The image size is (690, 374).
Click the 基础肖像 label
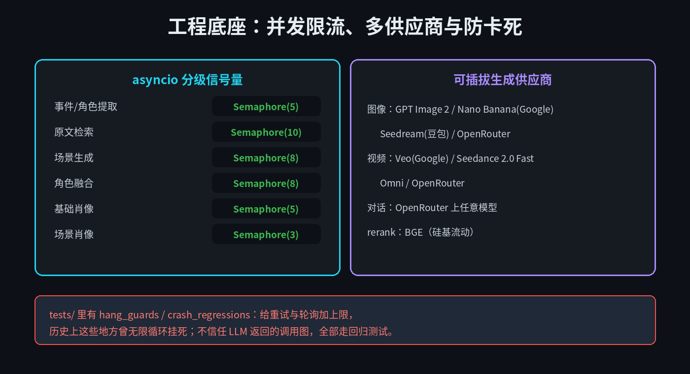click(74, 209)
